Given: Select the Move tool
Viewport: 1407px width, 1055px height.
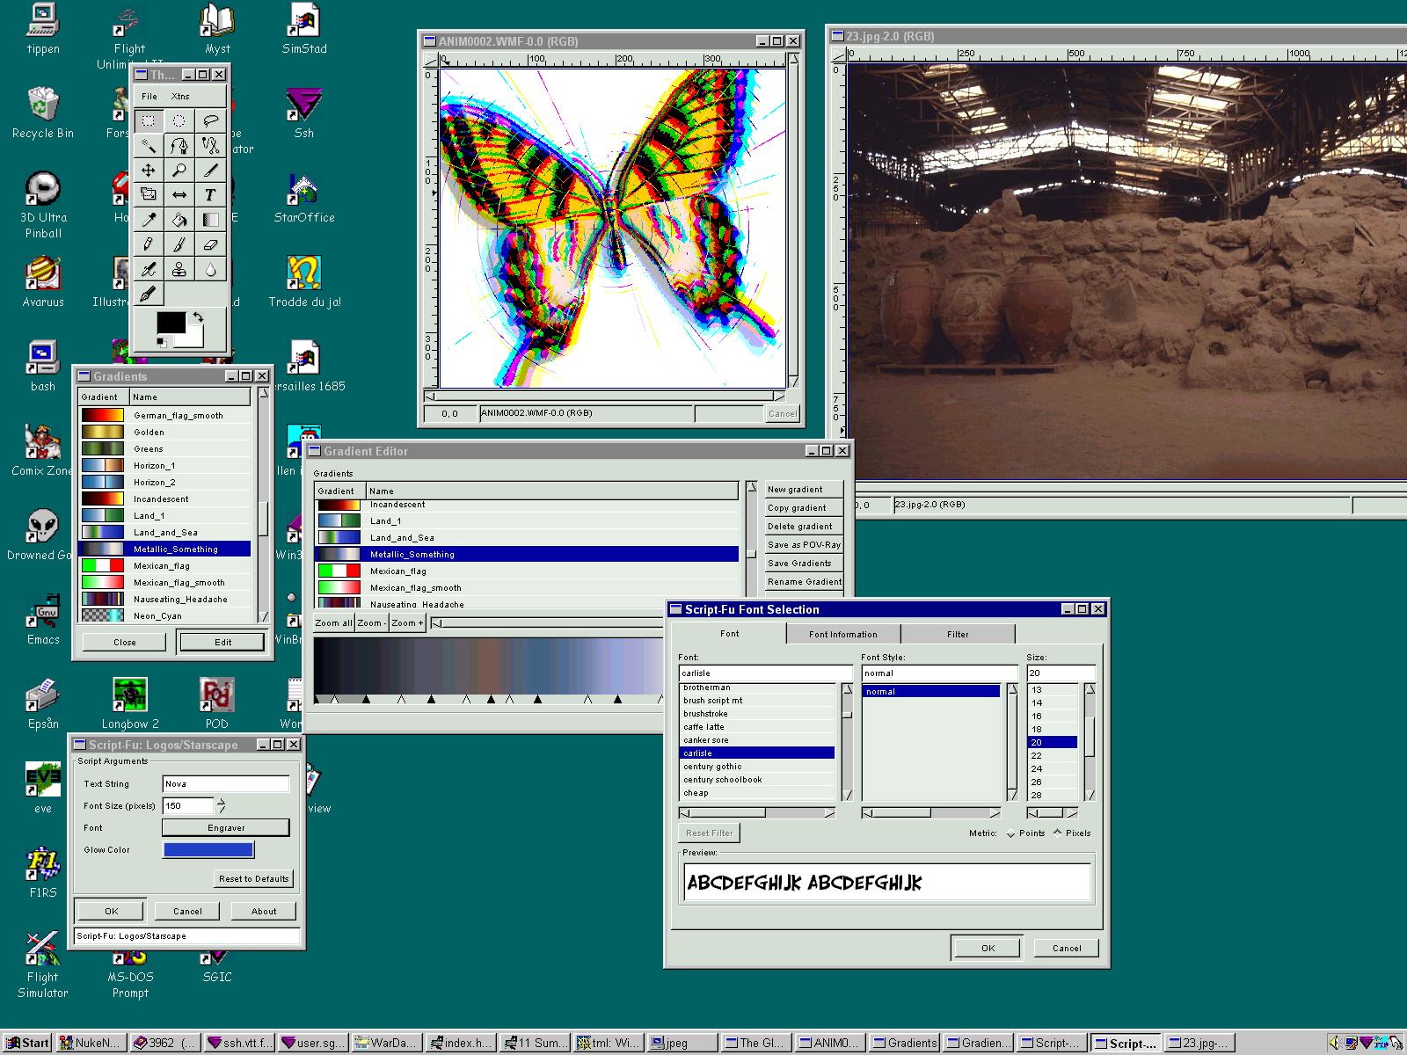Looking at the screenshot, I should tap(149, 170).
